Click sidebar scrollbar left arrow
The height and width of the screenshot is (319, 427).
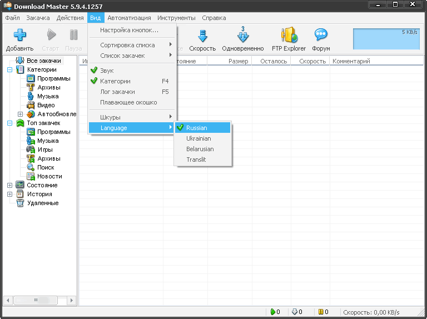tap(8, 301)
